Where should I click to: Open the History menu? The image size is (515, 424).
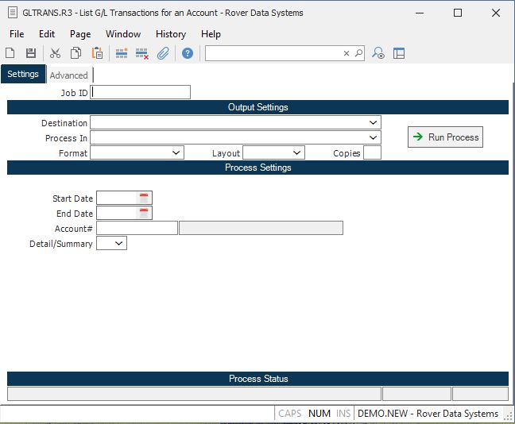(170, 34)
